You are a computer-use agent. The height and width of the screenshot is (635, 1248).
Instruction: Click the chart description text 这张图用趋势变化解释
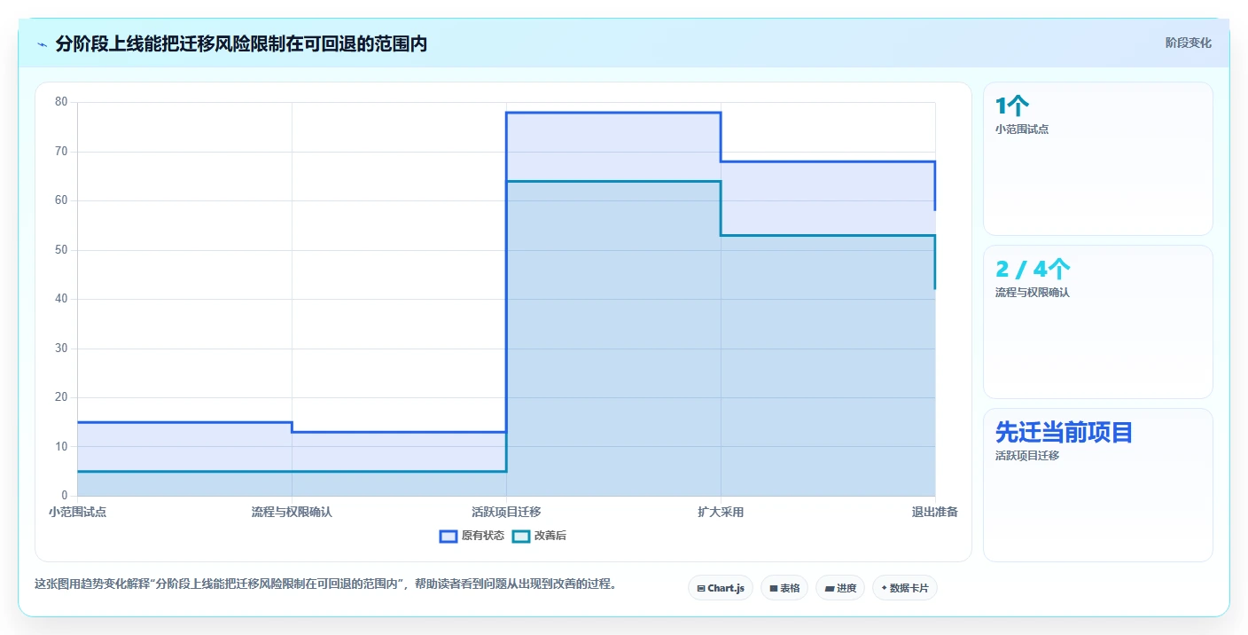[x=92, y=584]
